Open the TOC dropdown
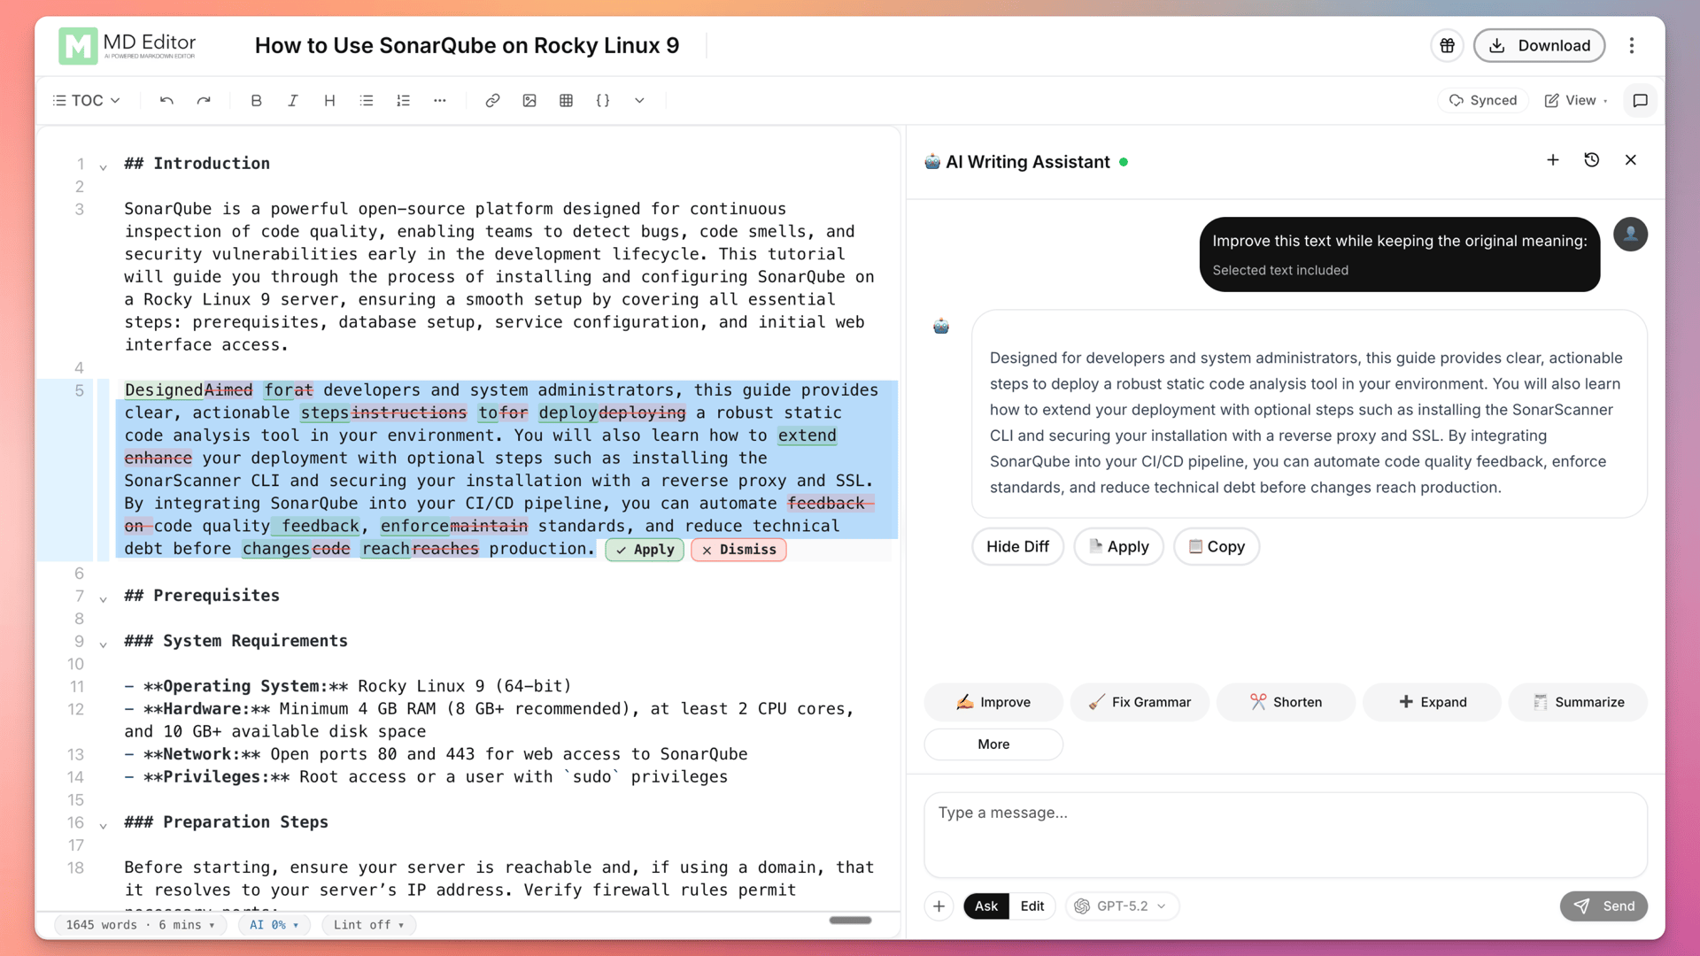 coord(87,101)
